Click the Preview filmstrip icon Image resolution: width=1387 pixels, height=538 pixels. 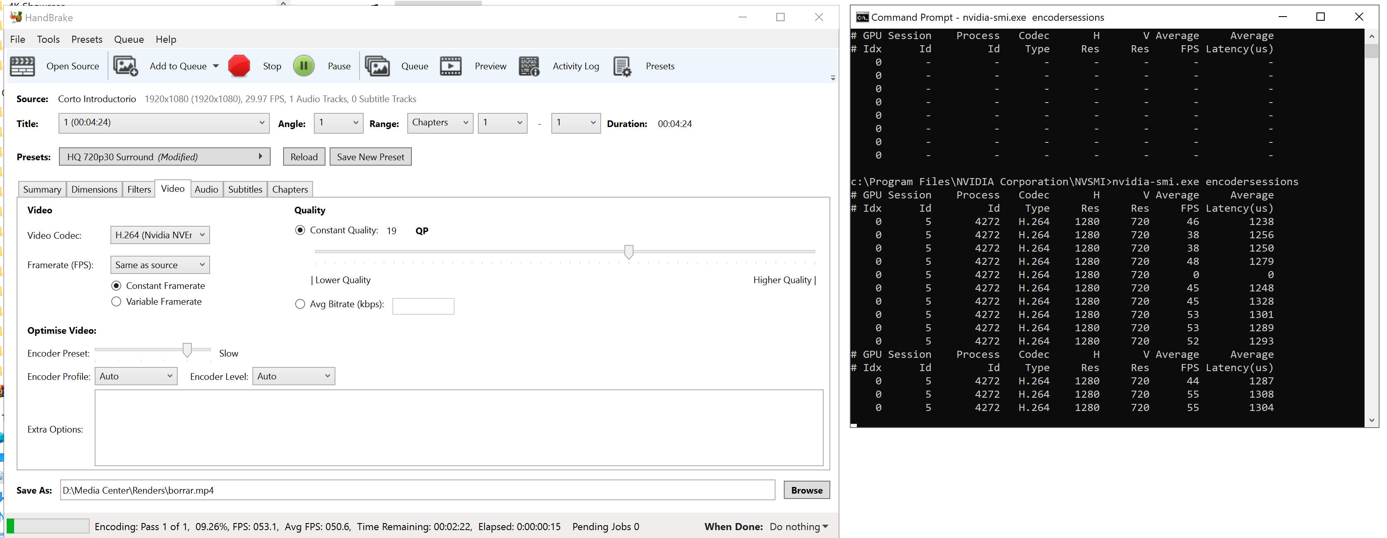click(x=451, y=66)
